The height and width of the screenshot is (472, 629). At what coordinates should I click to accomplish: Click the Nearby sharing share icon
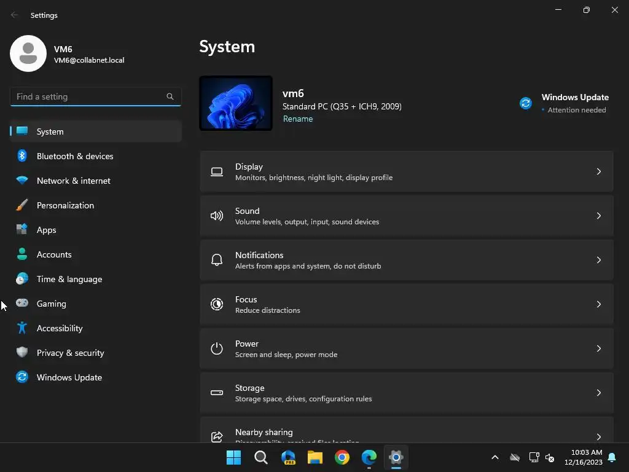pos(217,437)
